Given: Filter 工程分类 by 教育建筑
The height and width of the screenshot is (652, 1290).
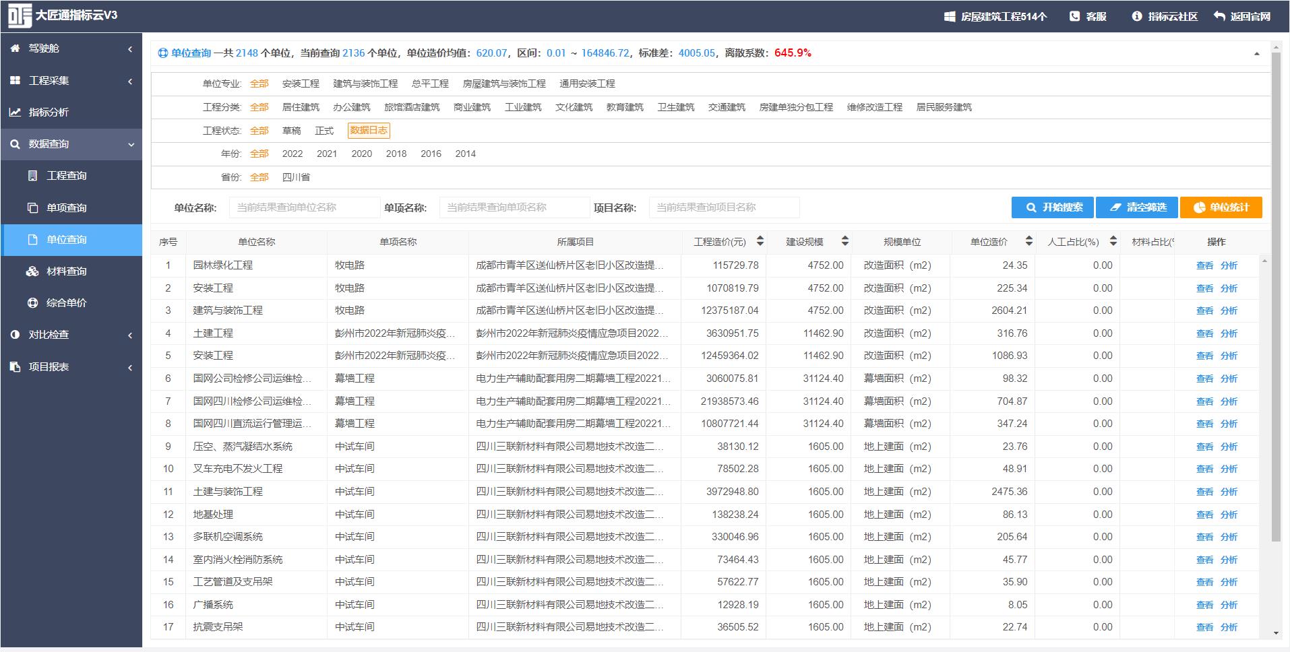Looking at the screenshot, I should 625,107.
